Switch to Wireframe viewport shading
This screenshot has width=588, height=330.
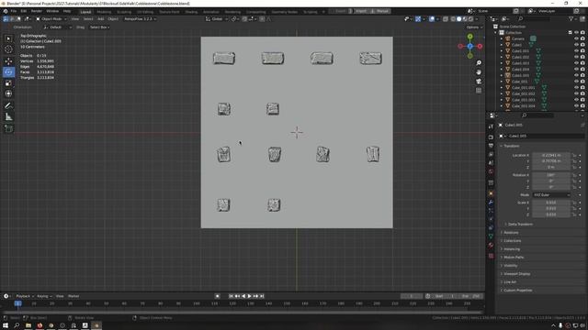453,18
